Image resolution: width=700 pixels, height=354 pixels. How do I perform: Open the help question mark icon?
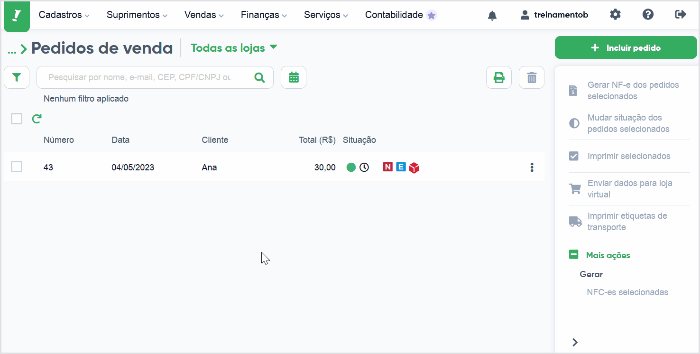[648, 15]
